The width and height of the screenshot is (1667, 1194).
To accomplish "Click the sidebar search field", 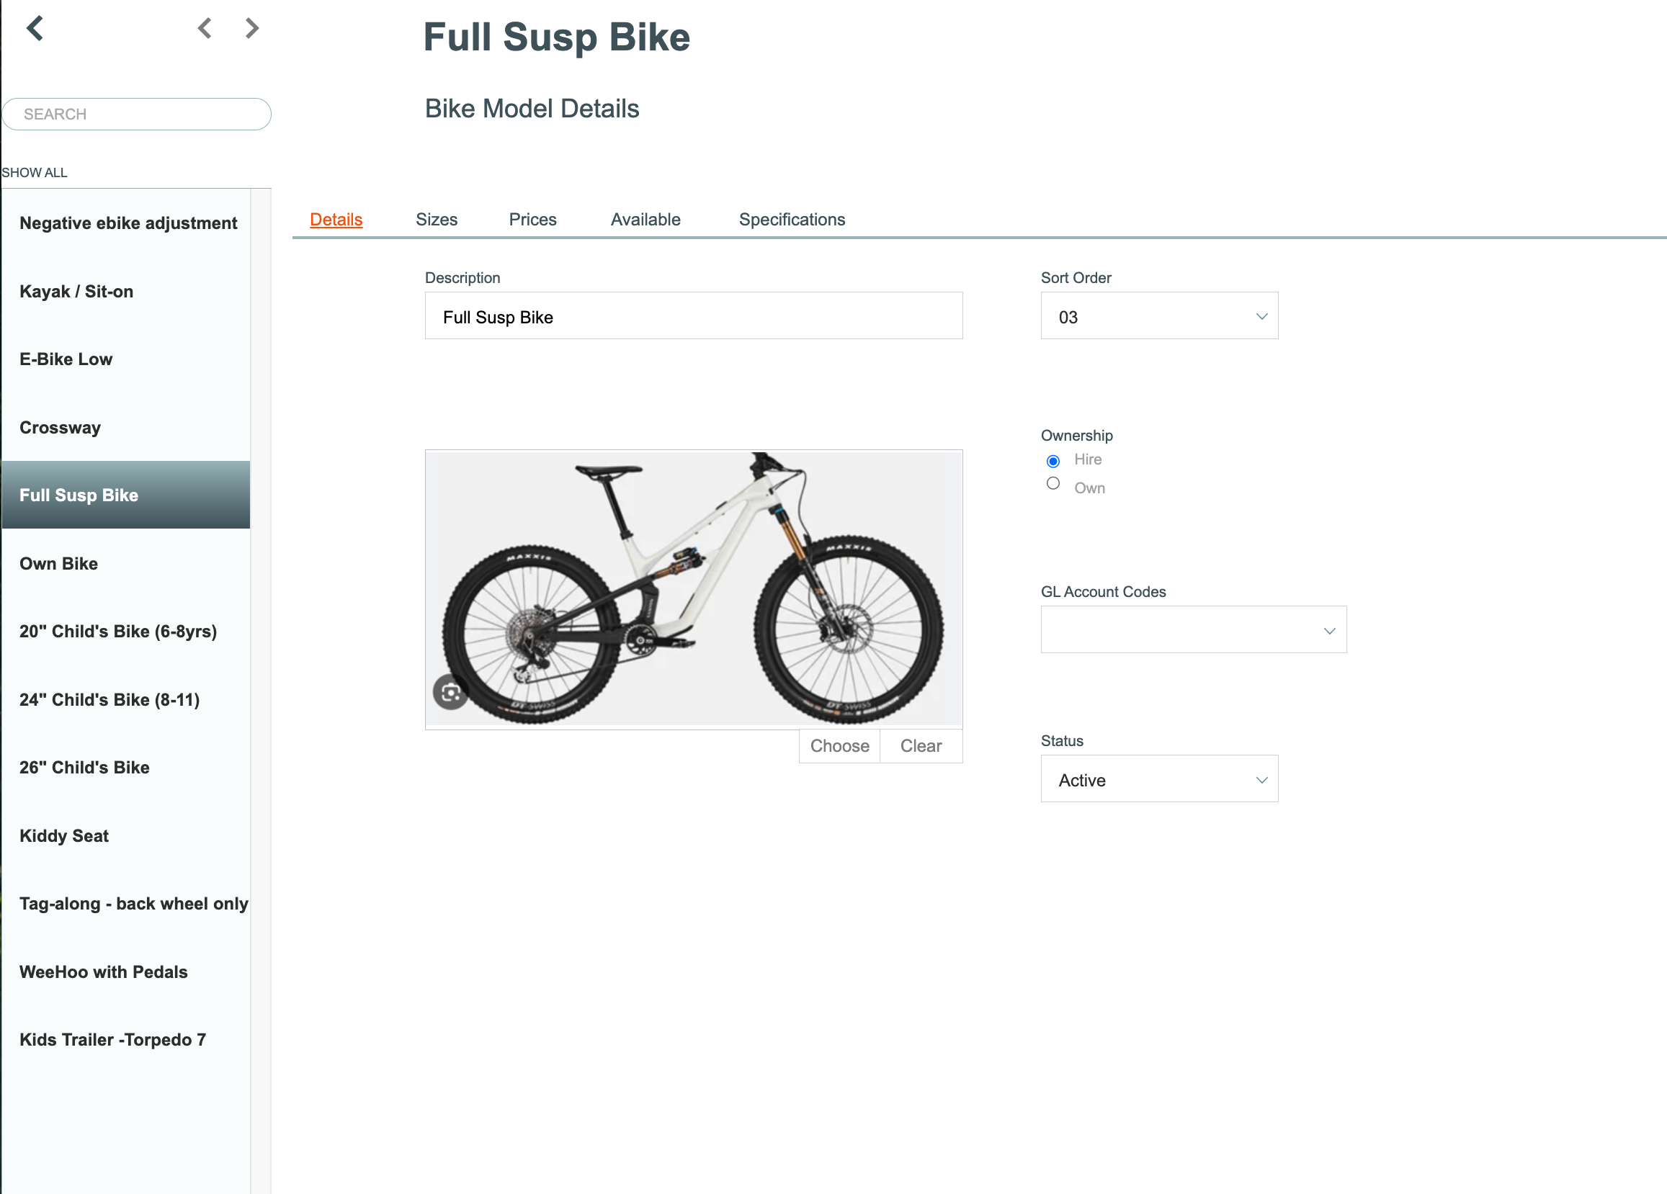I will tap(137, 114).
